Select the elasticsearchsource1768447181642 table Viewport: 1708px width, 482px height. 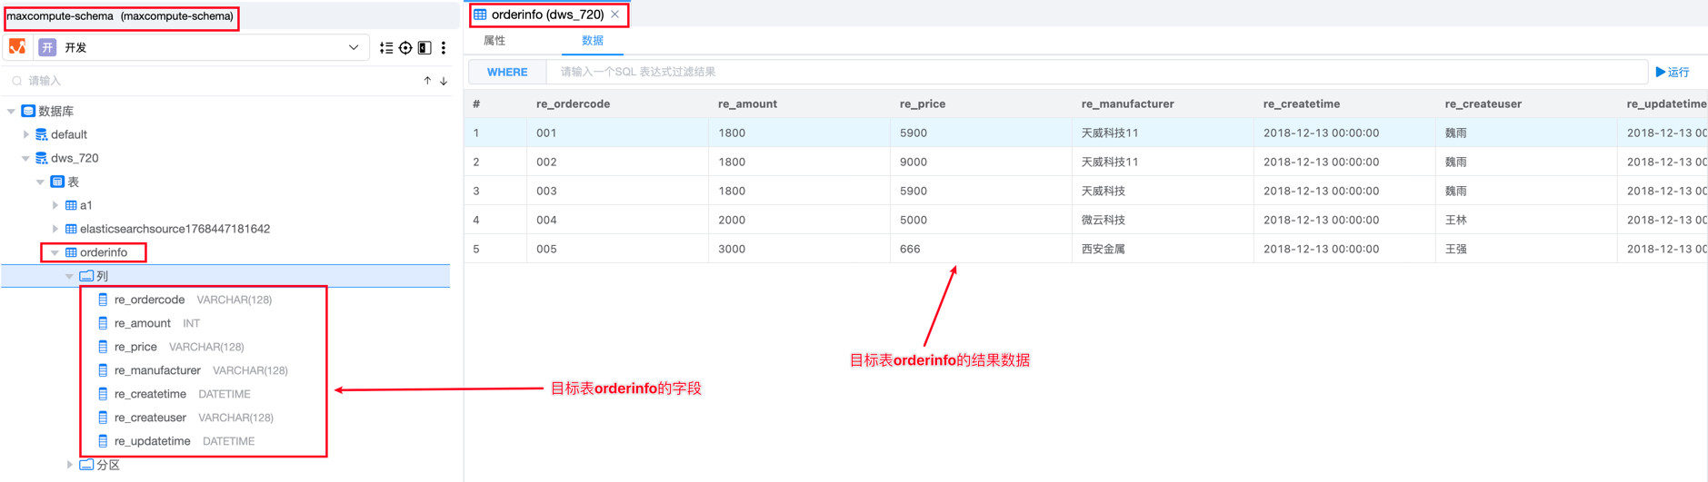(x=175, y=229)
